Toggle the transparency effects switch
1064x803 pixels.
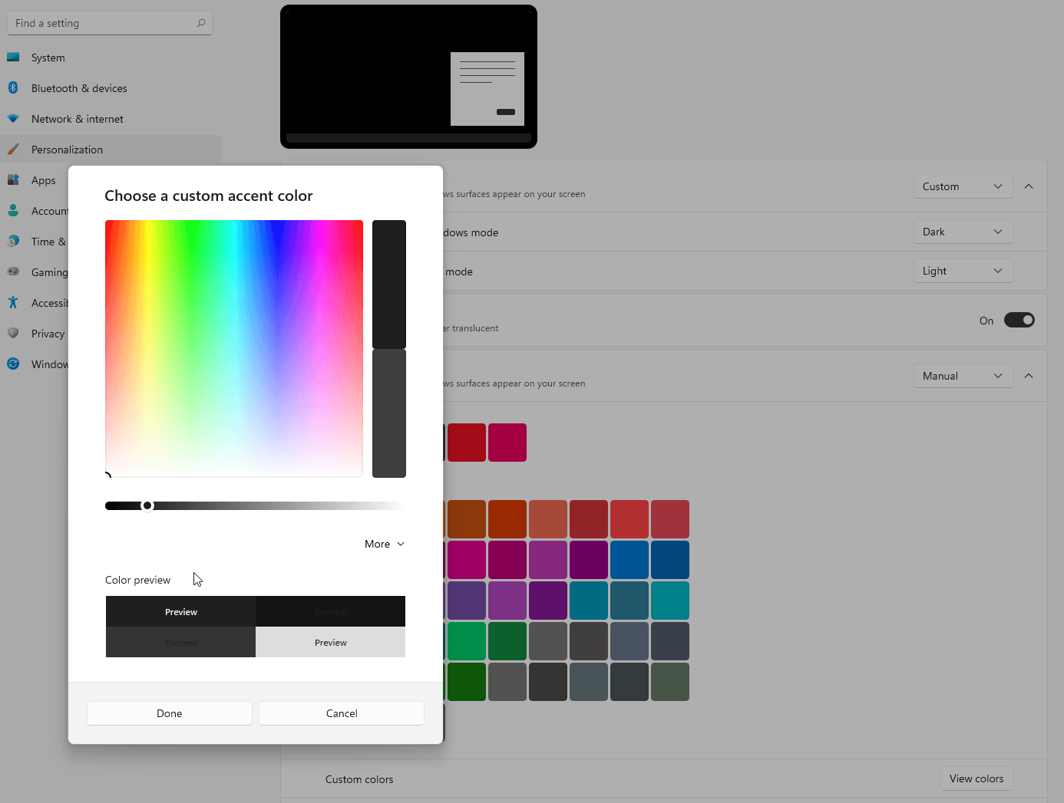1019,321
